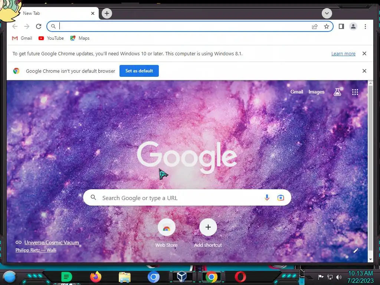Open clock showing 10:13 AM
The image size is (380, 285).
tap(360, 277)
